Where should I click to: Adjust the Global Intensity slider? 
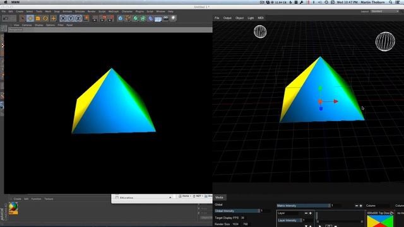click(237, 211)
